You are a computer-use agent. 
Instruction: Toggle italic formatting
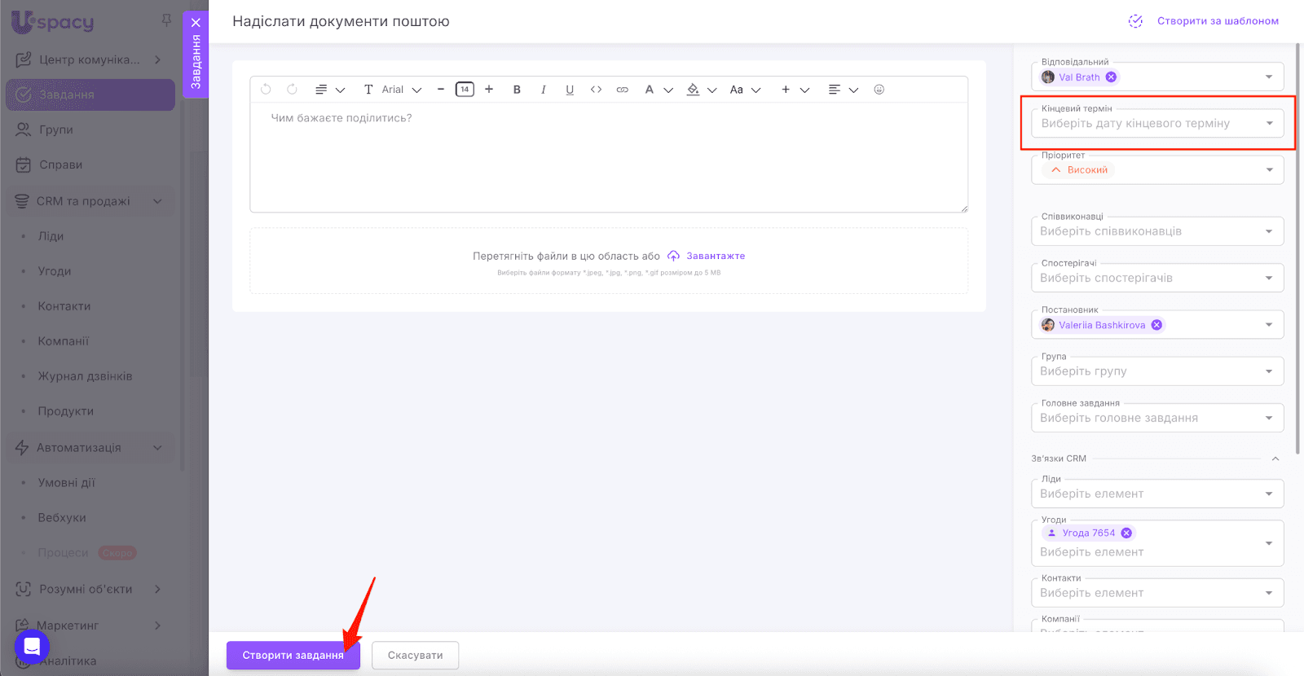pyautogui.click(x=544, y=90)
